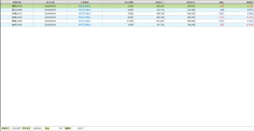Click the total holding cost 2,662,662 in footer
Screen dimensions: 254x131
point(37,128)
